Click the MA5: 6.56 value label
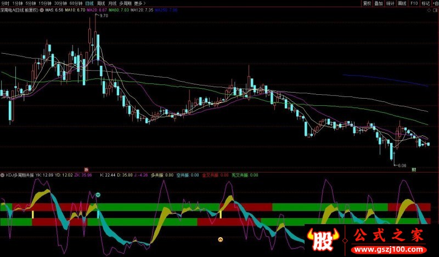Image resolution: width=439 pixels, height=257 pixels. click(54, 10)
